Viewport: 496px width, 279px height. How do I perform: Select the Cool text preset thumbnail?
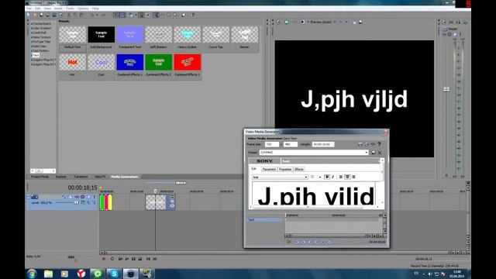click(102, 62)
